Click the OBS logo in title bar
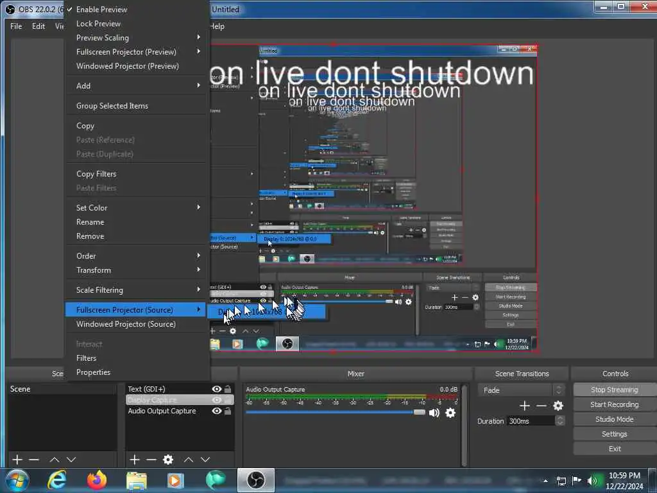Screen dimensions: 657x493 (x=10, y=9)
